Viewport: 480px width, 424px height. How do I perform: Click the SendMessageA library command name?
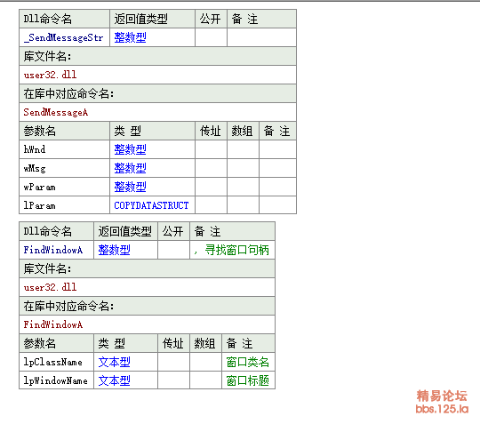pyautogui.click(x=56, y=112)
